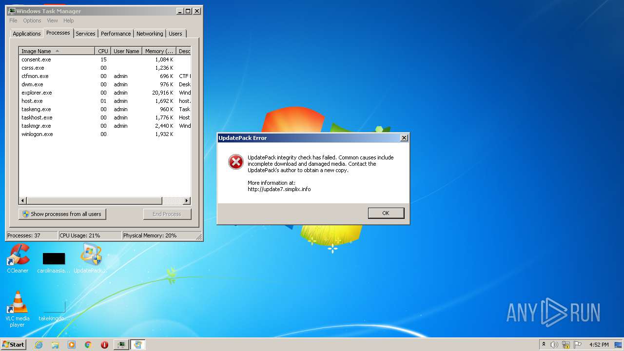Image resolution: width=624 pixels, height=351 pixels.
Task: Select the winlogon.exe process row
Action: (x=105, y=134)
